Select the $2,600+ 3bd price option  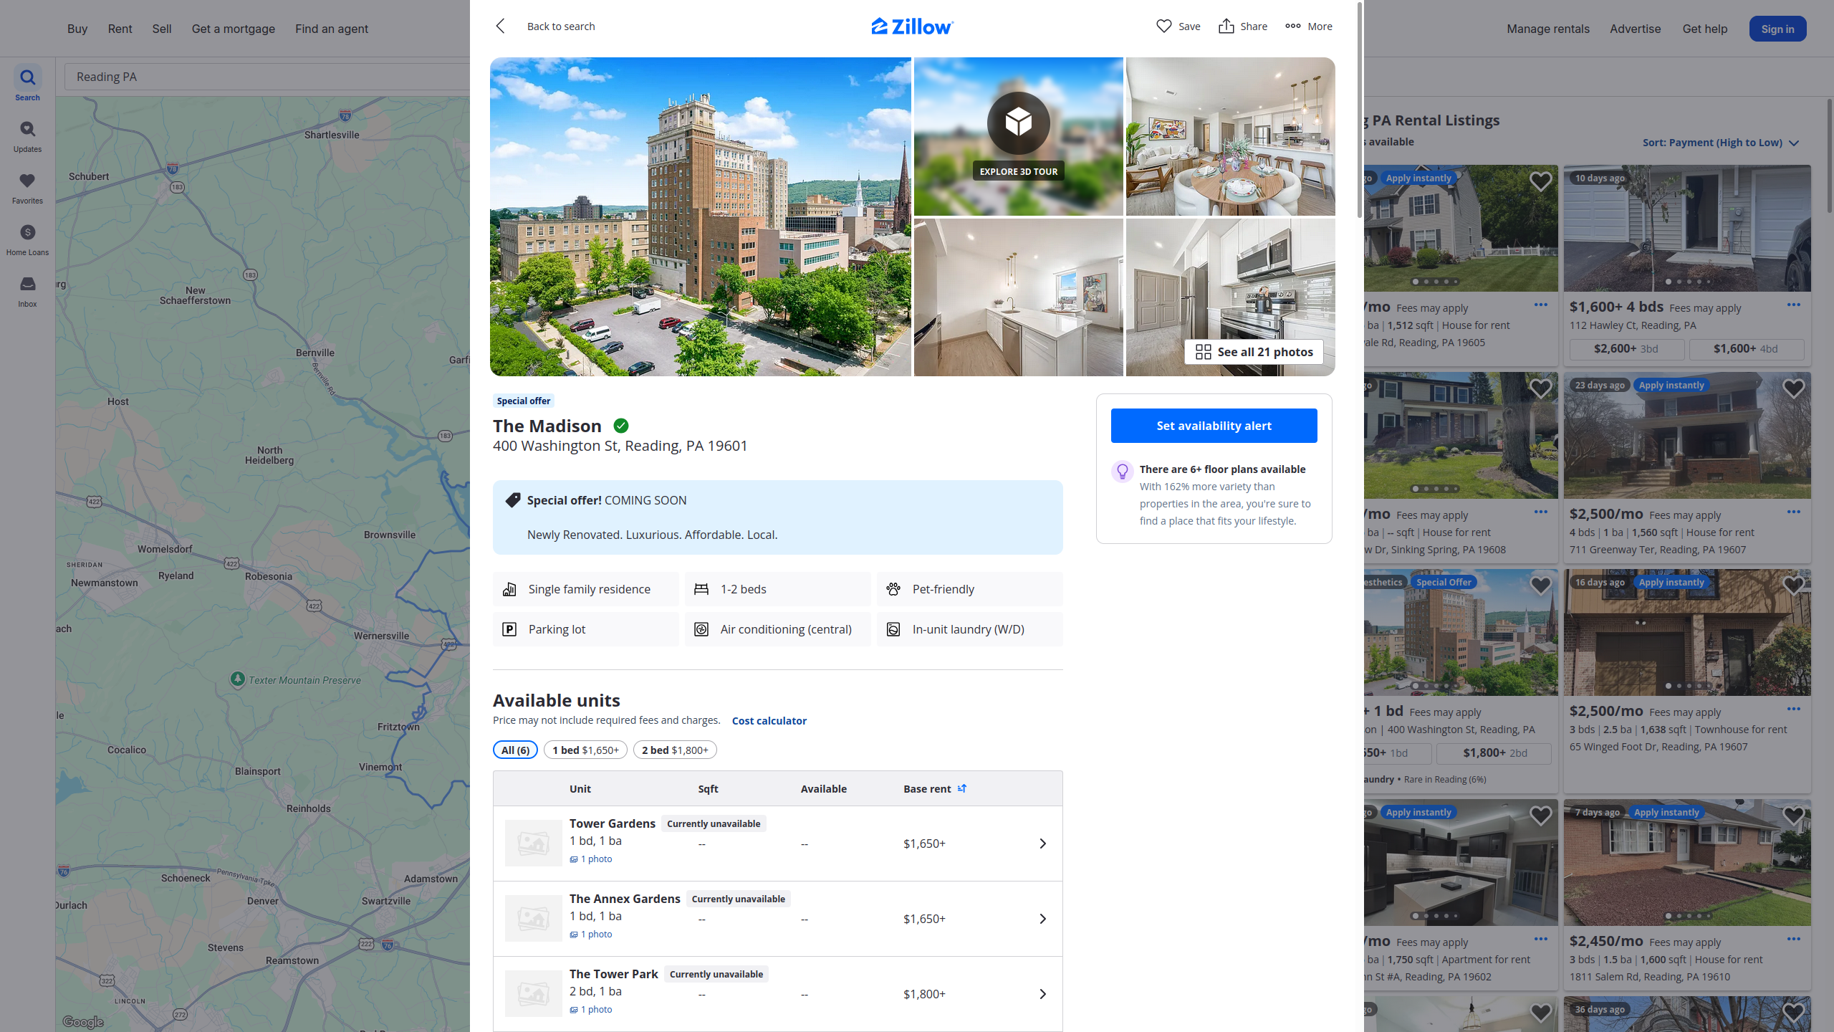coord(1626,349)
